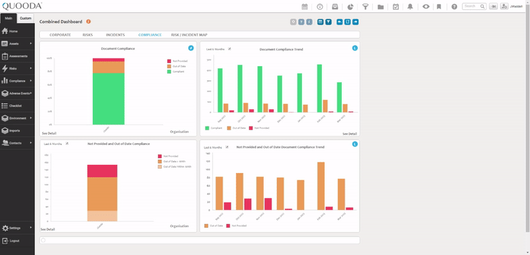Open the calendar icon in top bar
The height and width of the screenshot is (255, 530).
(x=305, y=7)
